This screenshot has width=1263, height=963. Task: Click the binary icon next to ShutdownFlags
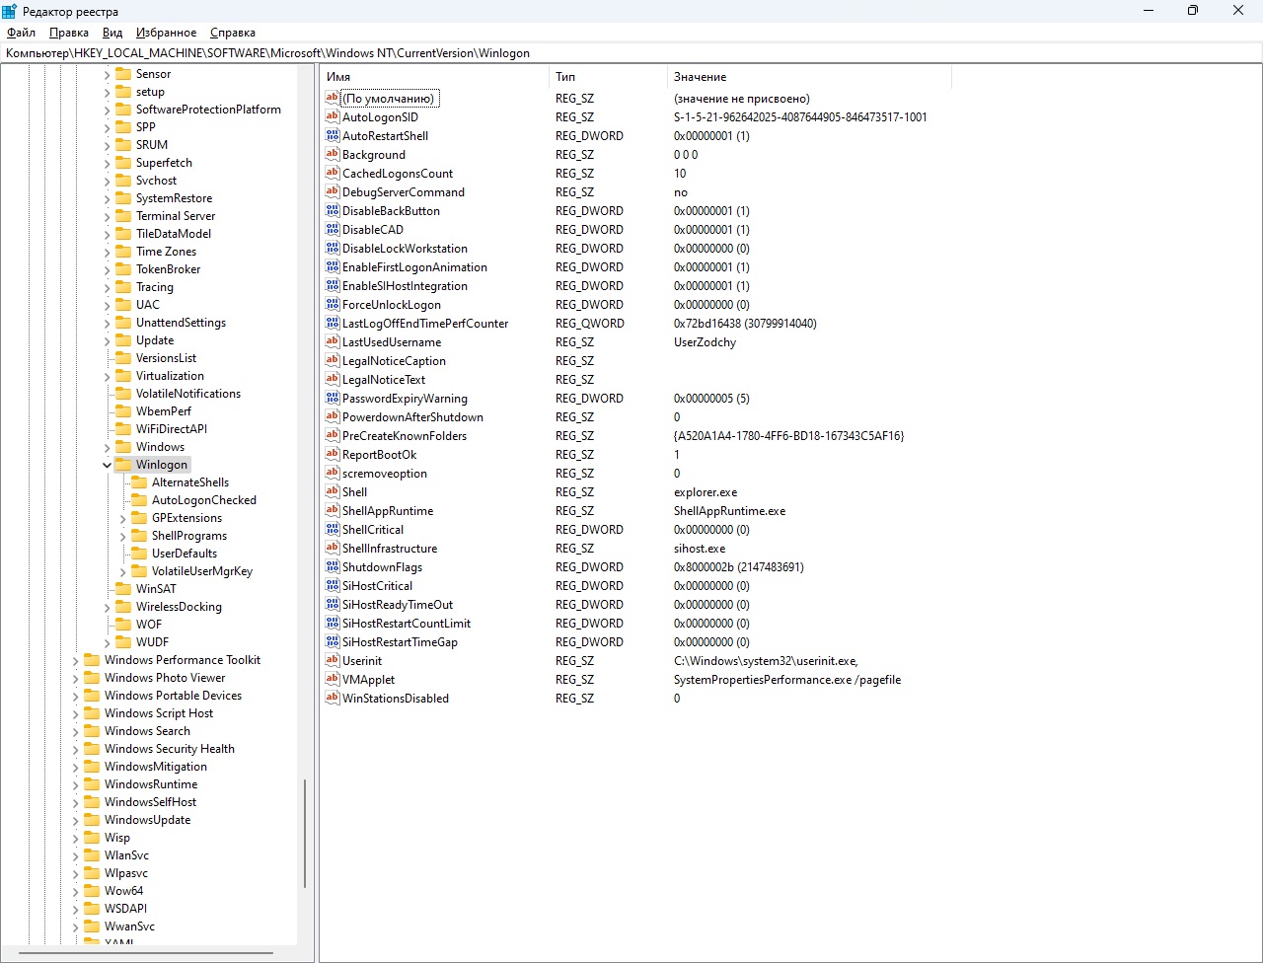point(333,567)
